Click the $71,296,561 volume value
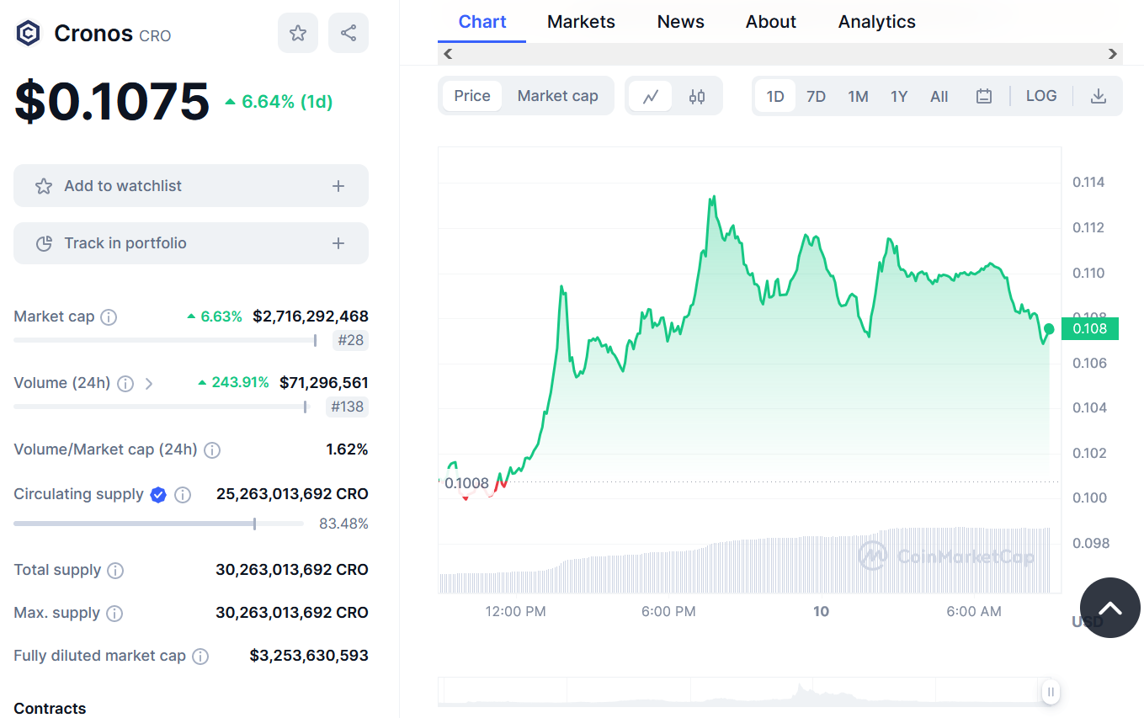 (x=324, y=383)
